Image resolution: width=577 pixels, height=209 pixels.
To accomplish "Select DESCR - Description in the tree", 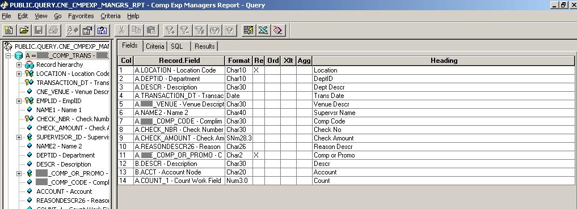I will pos(64,164).
